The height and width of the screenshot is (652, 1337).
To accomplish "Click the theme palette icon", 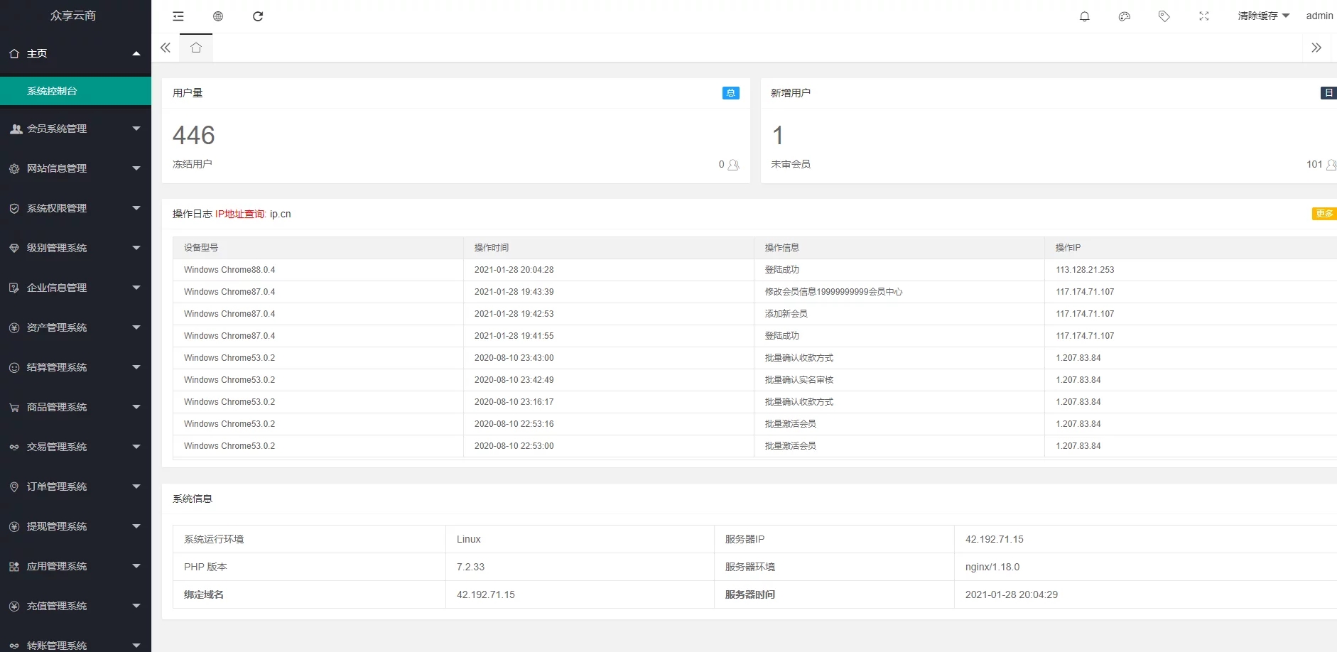I will pyautogui.click(x=1124, y=16).
